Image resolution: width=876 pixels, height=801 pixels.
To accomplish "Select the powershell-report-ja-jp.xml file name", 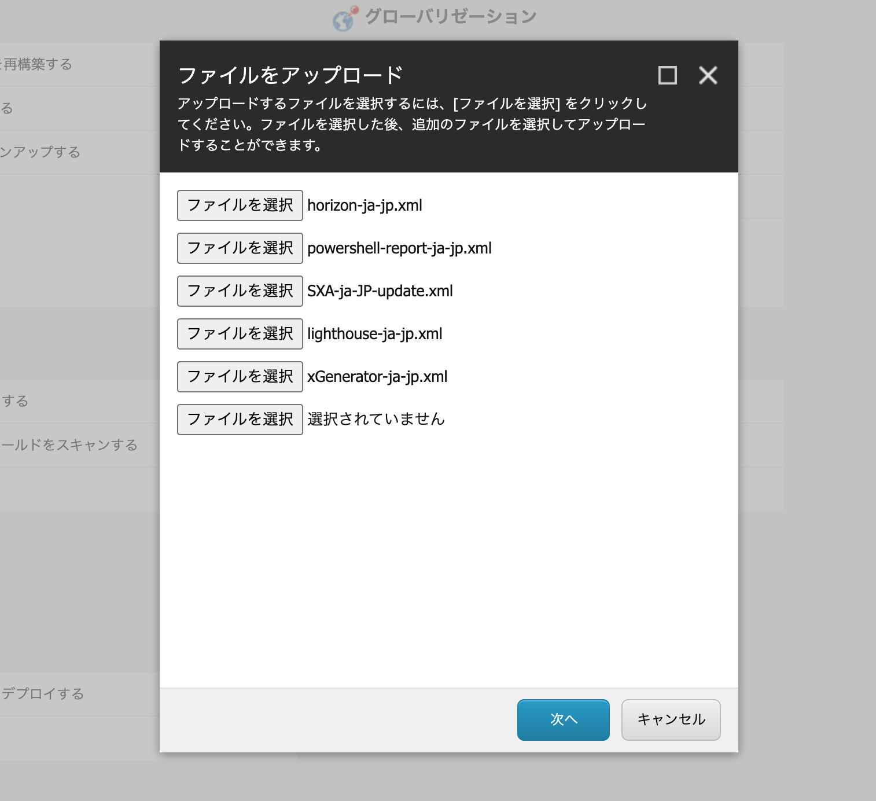I will (x=399, y=248).
